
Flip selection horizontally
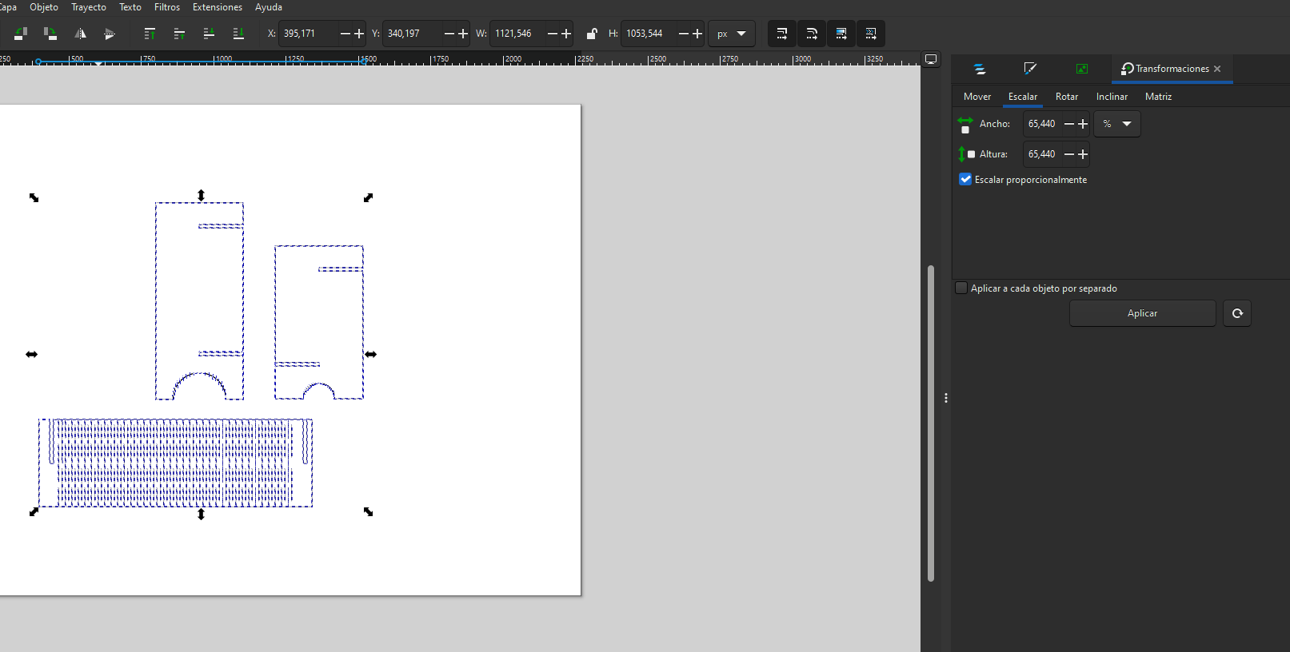coord(80,34)
